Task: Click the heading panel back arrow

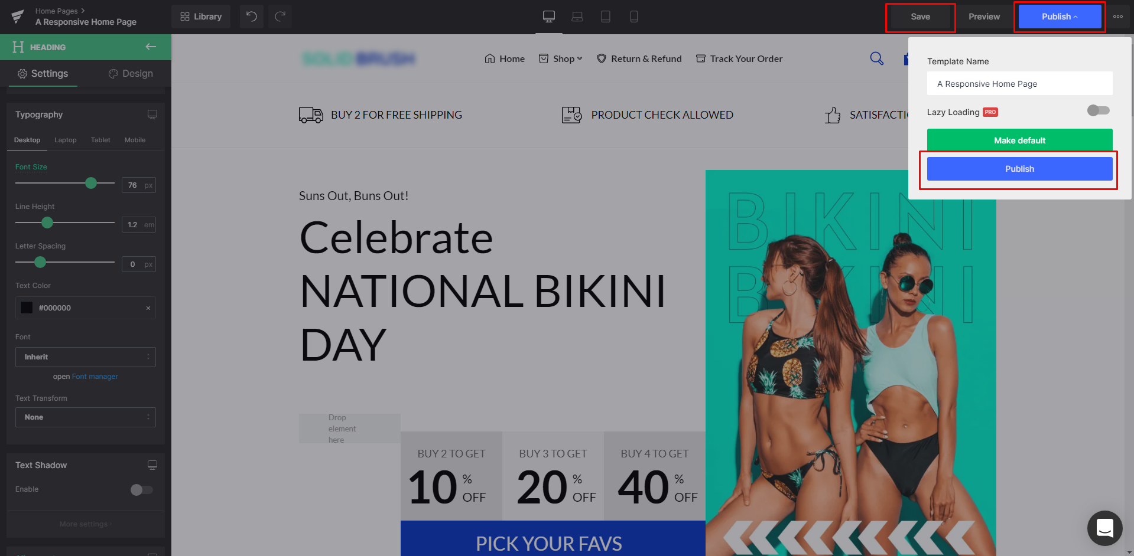Action: pyautogui.click(x=151, y=47)
